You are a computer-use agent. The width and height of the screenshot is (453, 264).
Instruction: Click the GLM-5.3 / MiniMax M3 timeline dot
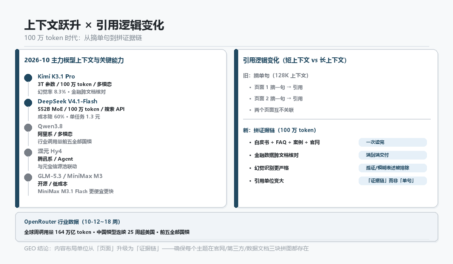click(28, 177)
